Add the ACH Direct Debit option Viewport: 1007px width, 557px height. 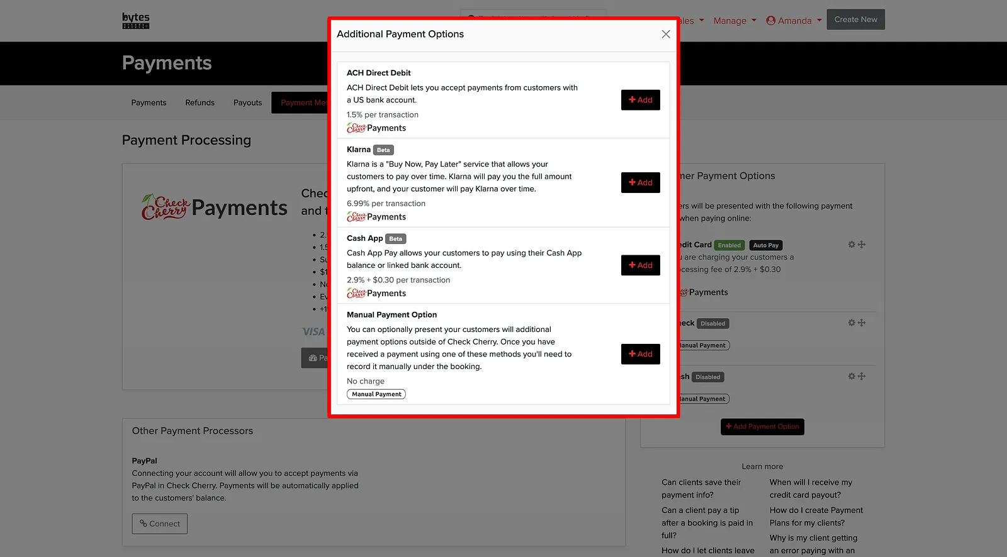click(x=641, y=100)
